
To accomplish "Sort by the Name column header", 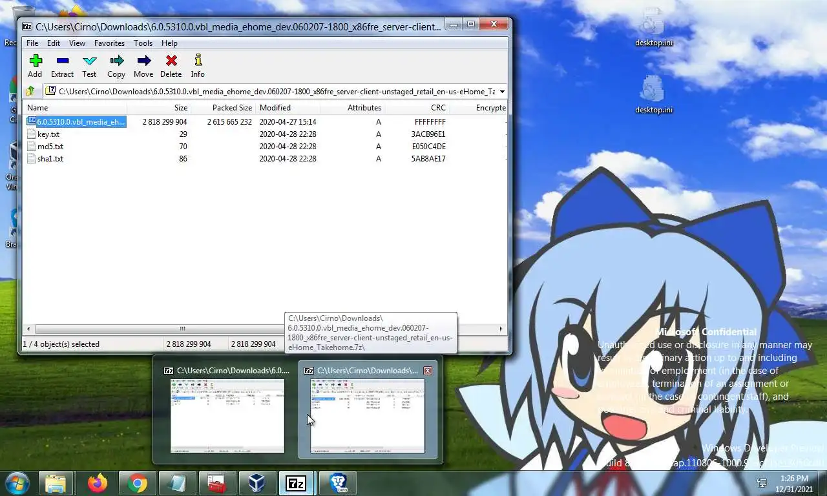I will click(x=75, y=108).
